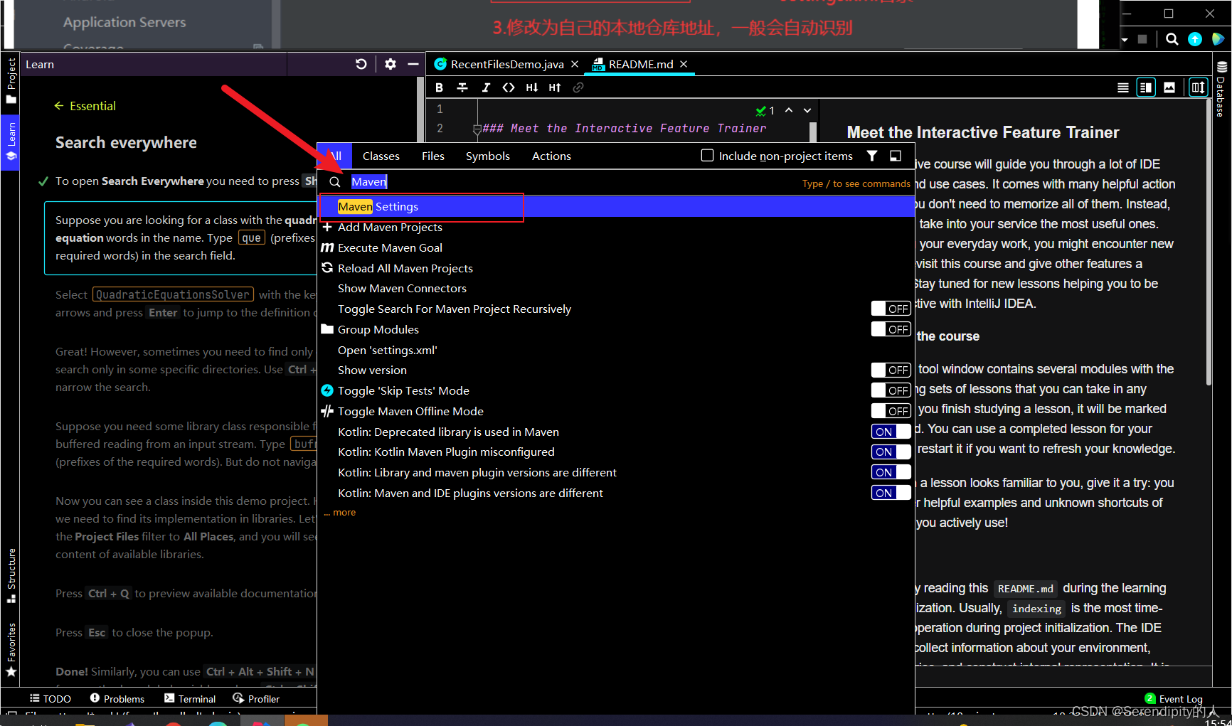Turn off Maven and IDE plugins versions inspection
Image resolution: width=1232 pixels, height=726 pixels.
coord(891,493)
